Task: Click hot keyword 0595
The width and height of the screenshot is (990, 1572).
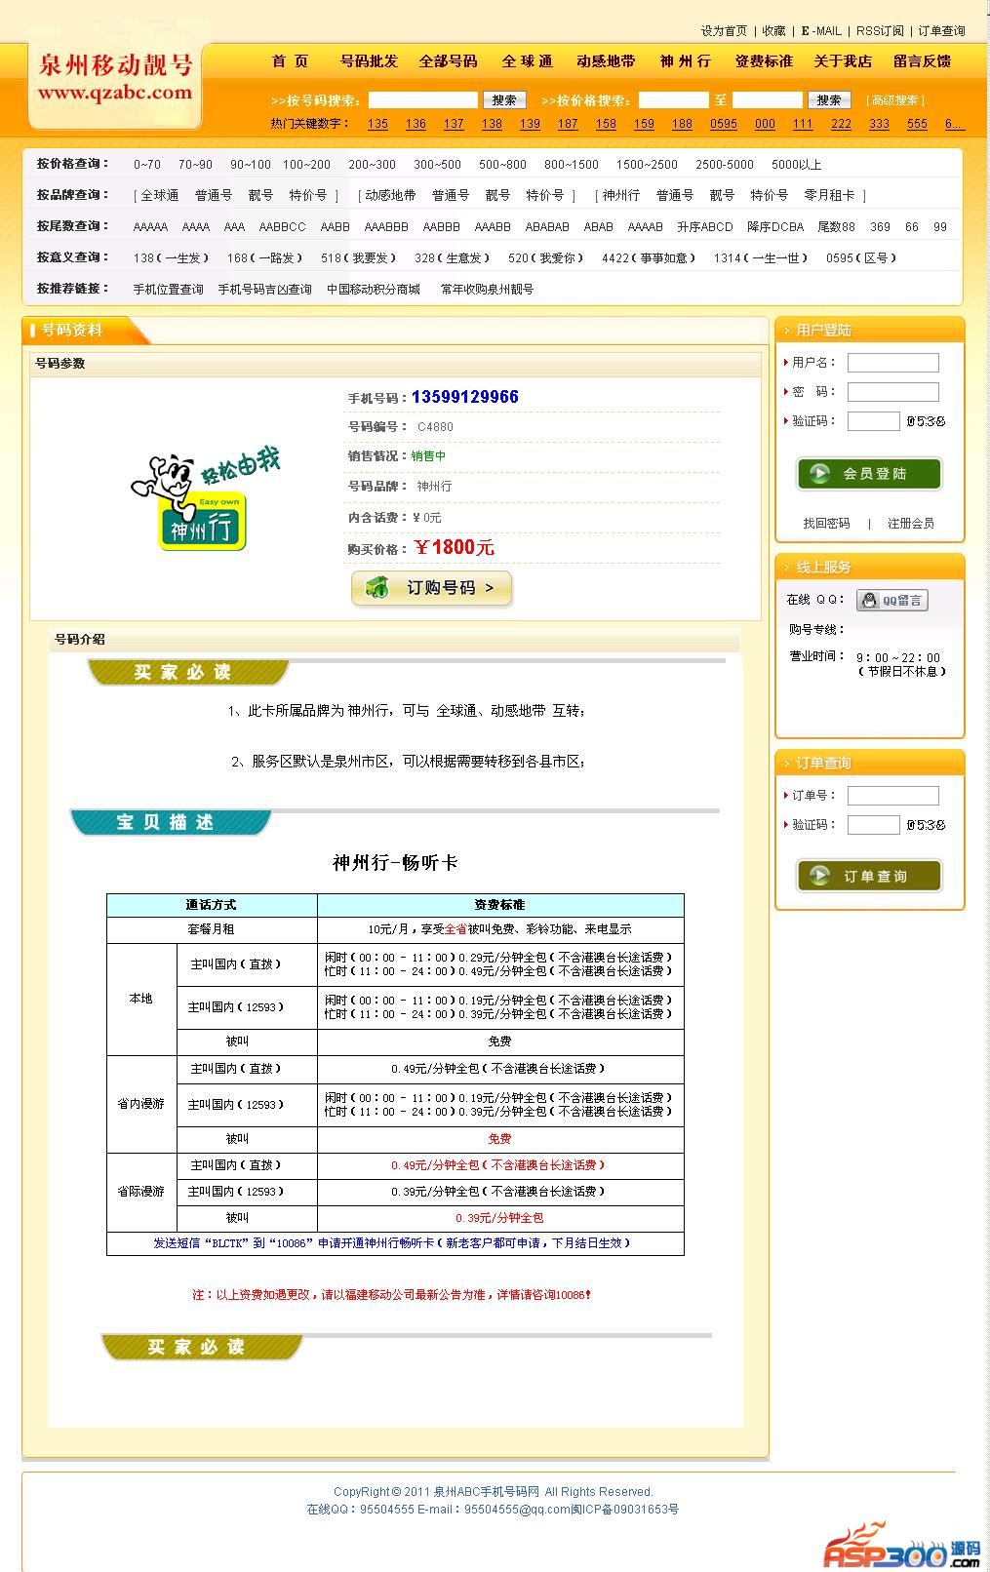Action: pos(724,124)
